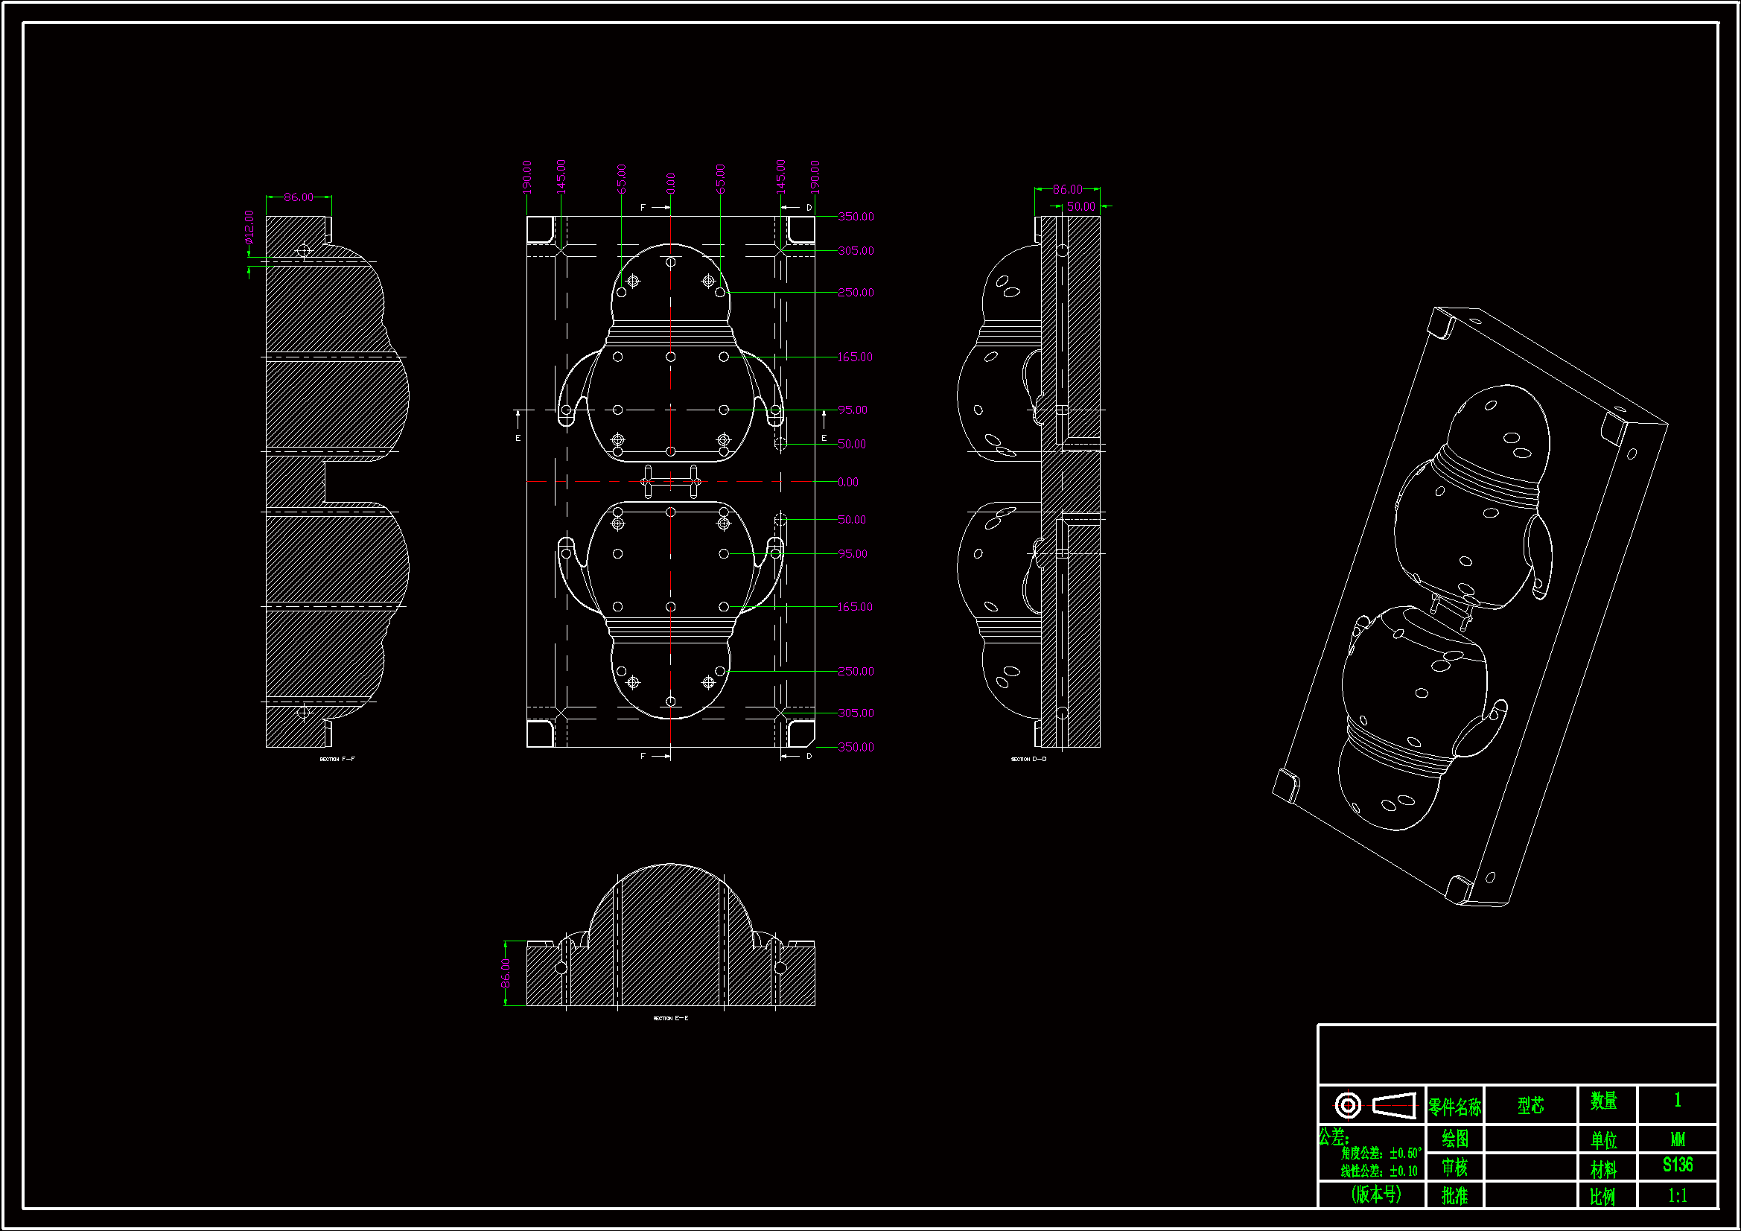This screenshot has width=1741, height=1231.
Task: Click the MM unit value cell
Action: 1676,1139
